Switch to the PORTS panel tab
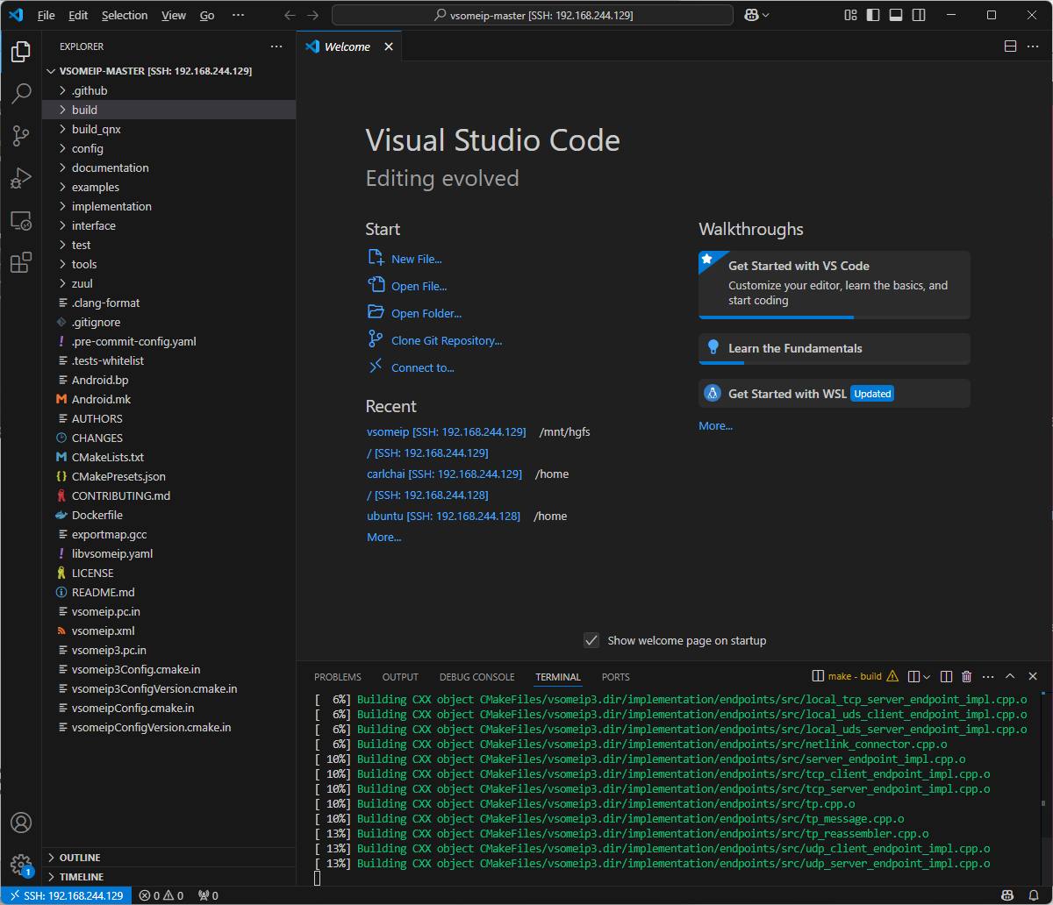1053x905 pixels. click(616, 677)
